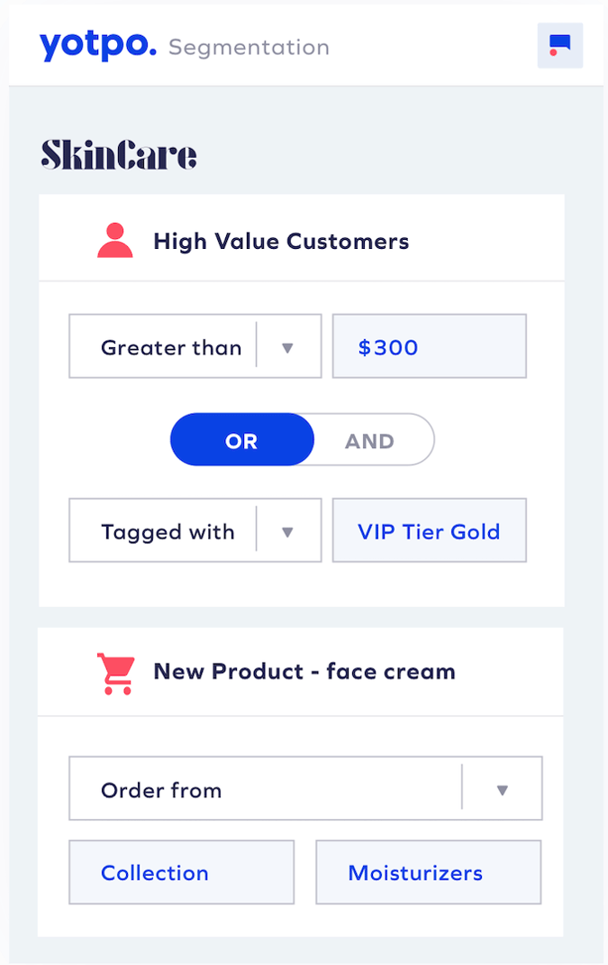
Task: Click the VIP Tier Gold tag field
Action: coord(429,531)
